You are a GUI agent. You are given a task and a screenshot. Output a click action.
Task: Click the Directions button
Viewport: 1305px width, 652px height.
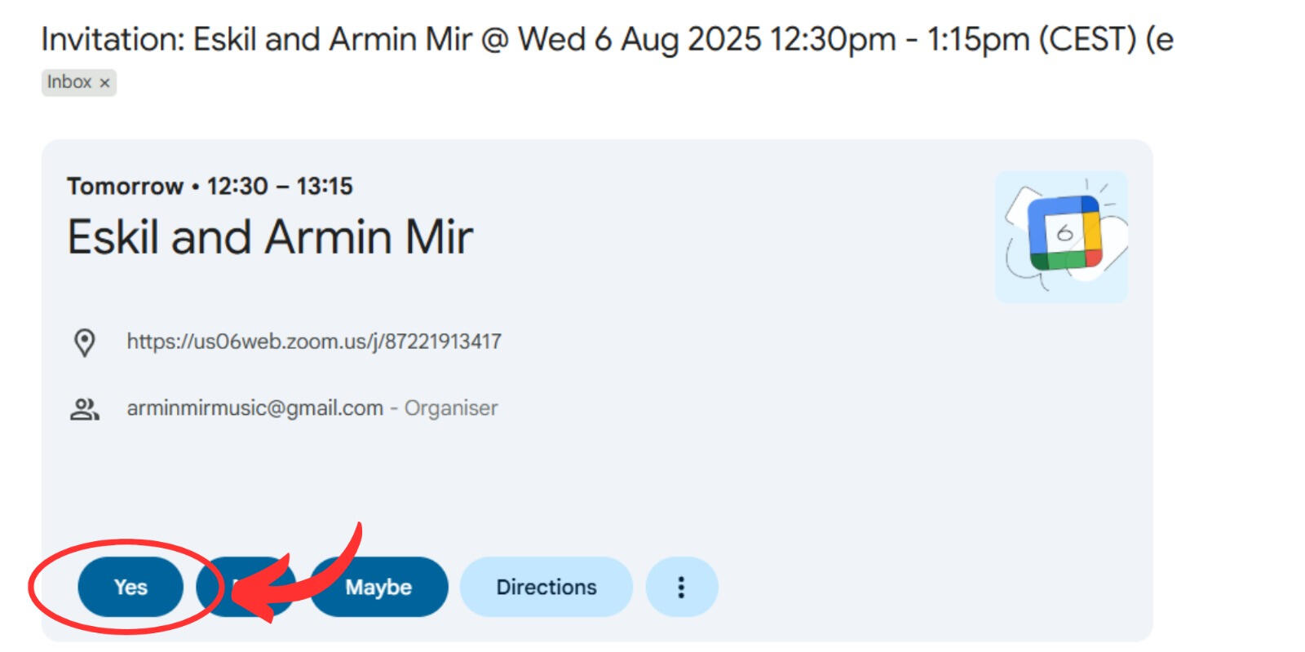tap(546, 587)
